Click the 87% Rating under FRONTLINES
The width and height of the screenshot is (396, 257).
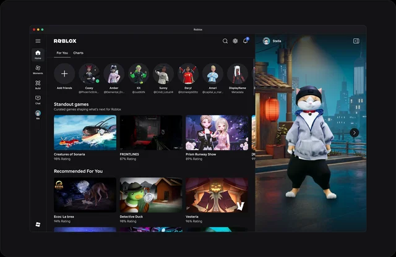[x=128, y=159]
